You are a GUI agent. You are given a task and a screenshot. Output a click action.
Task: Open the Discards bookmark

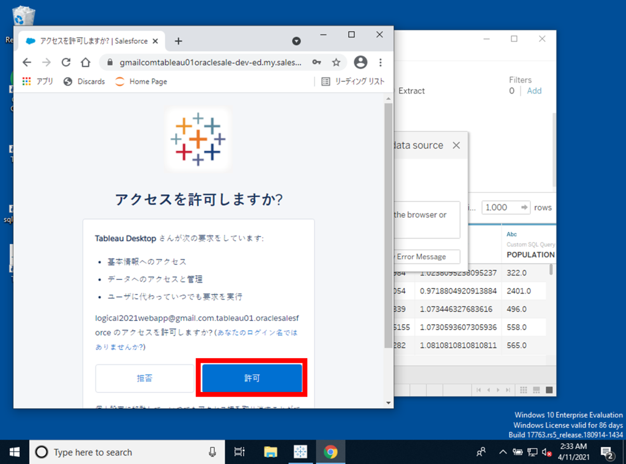84,81
